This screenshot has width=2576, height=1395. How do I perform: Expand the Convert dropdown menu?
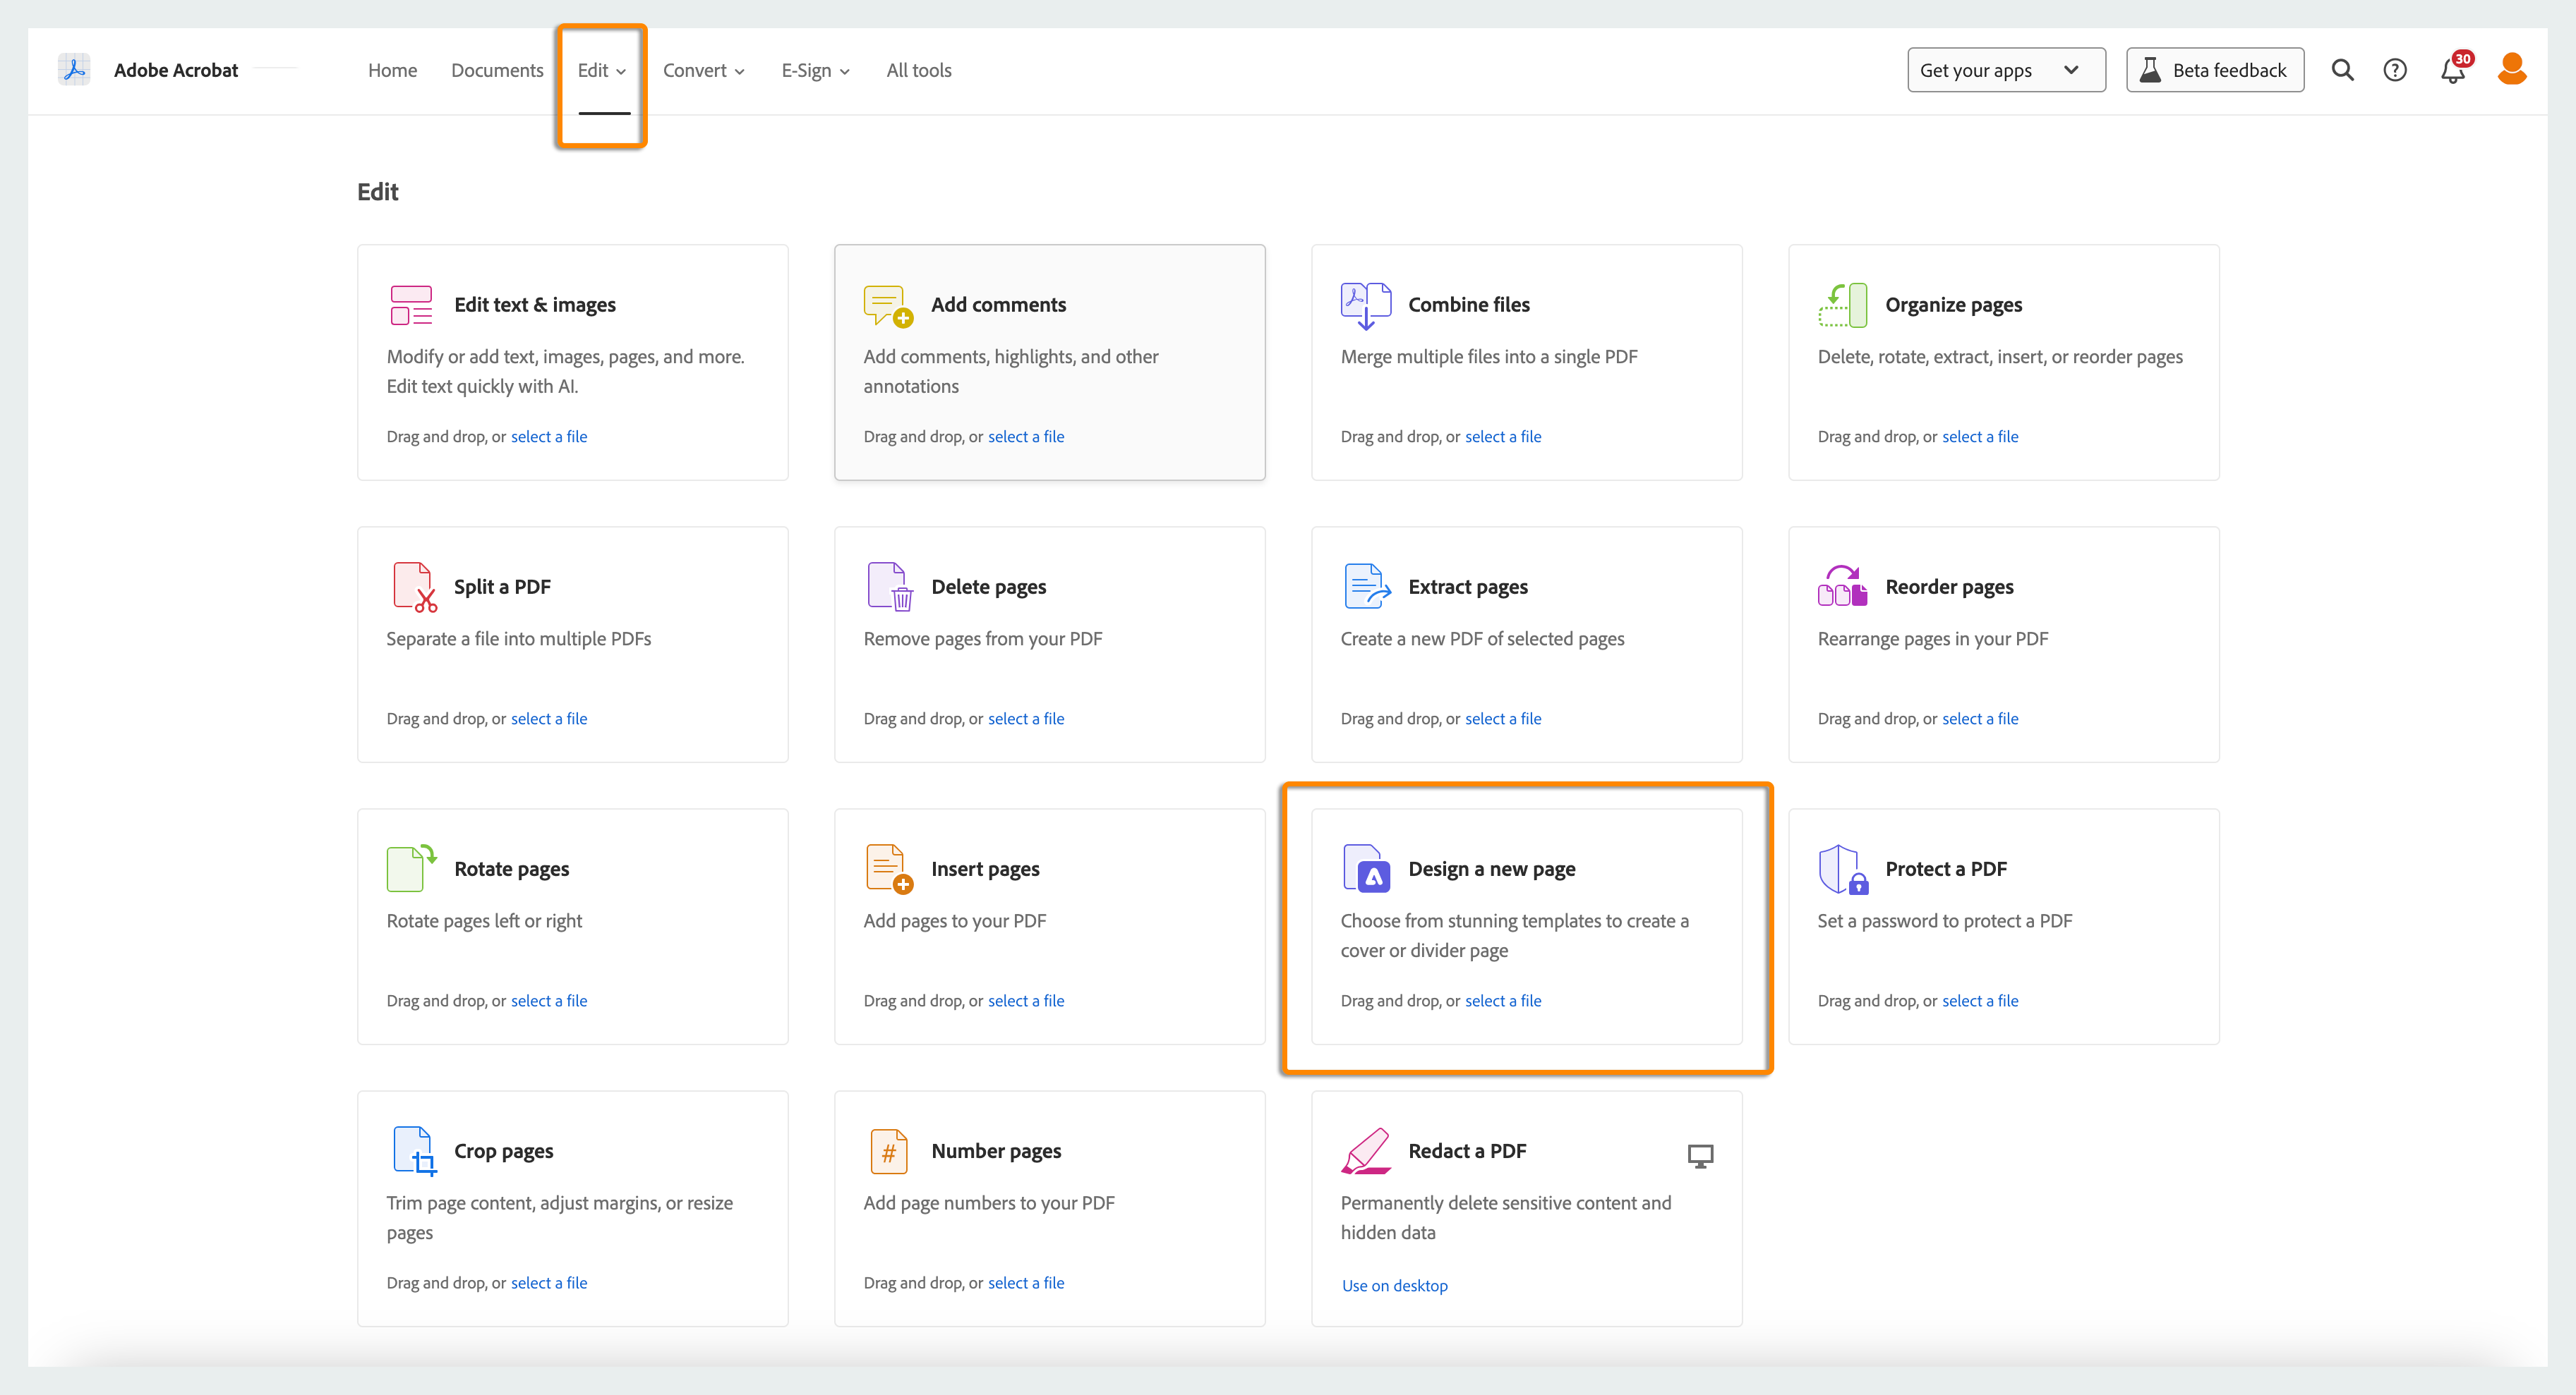pos(704,71)
